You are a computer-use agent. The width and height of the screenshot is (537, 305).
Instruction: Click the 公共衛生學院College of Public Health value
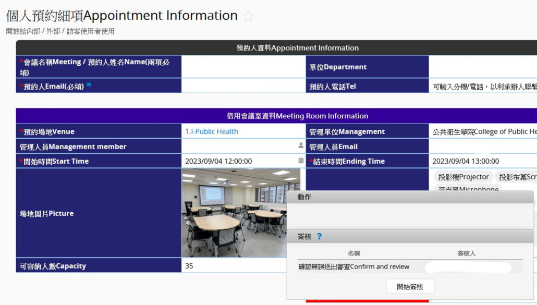point(484,131)
